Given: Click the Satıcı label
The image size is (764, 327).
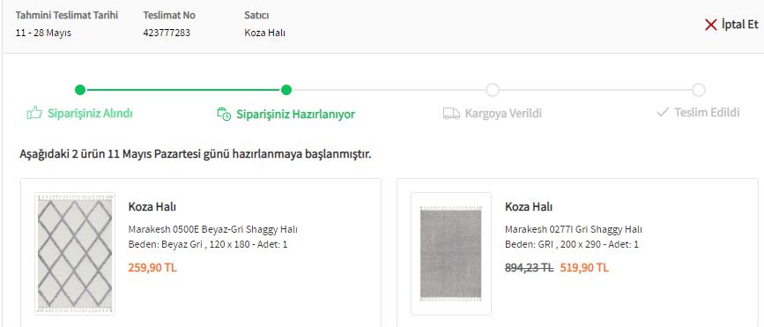Looking at the screenshot, I should click(256, 15).
